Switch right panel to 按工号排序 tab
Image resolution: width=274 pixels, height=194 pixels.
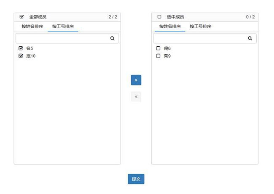tap(200, 26)
